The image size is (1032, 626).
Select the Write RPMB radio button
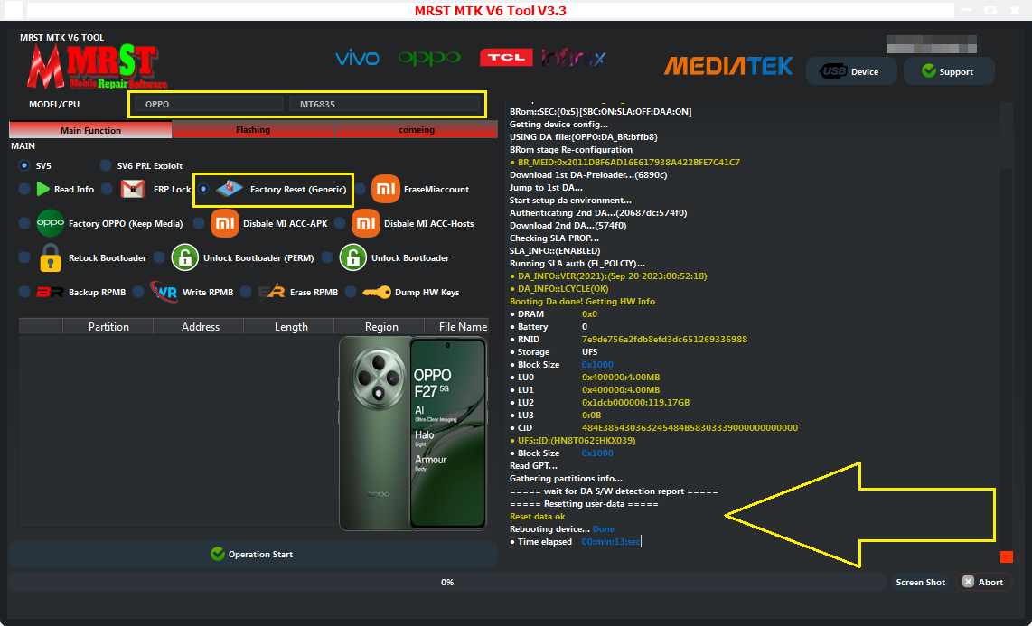coord(137,292)
